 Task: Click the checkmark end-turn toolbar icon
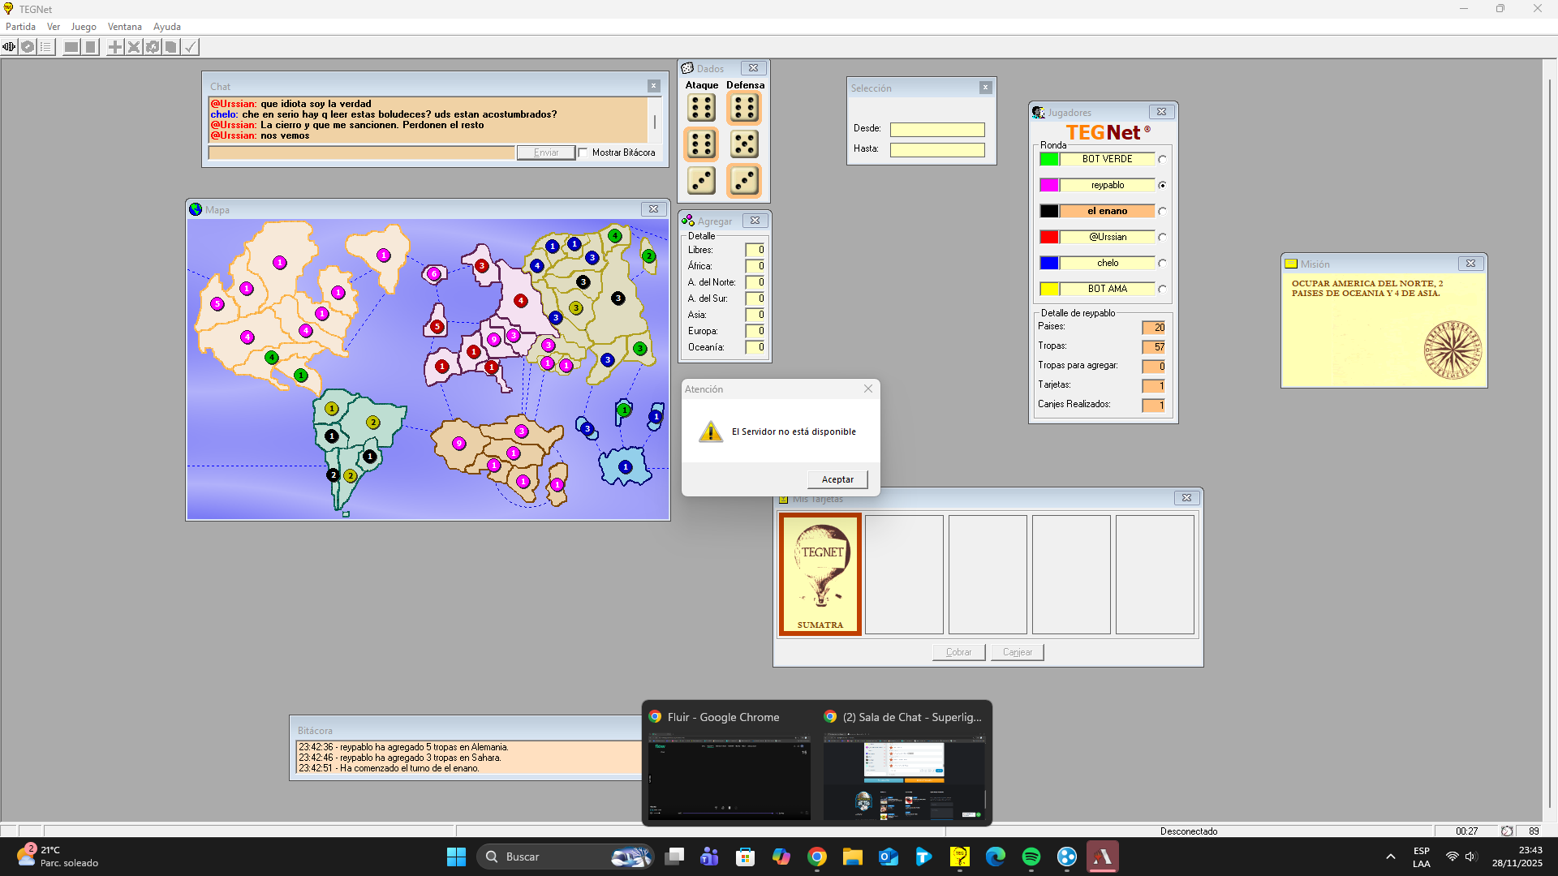[190, 47]
